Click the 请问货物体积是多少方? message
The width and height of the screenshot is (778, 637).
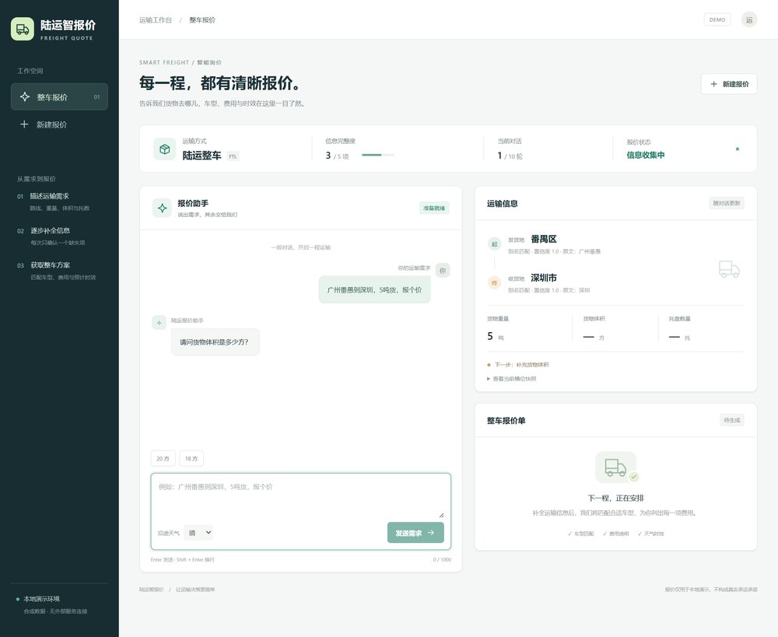216,341
